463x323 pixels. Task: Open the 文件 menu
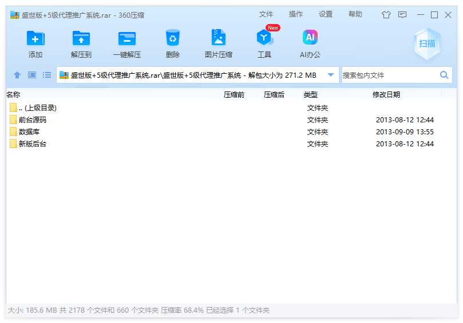point(266,14)
